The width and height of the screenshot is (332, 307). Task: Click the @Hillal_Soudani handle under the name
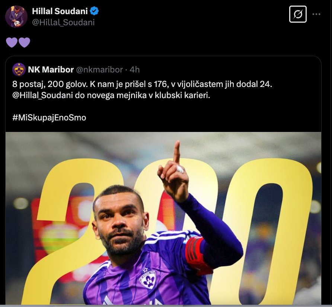click(x=63, y=22)
